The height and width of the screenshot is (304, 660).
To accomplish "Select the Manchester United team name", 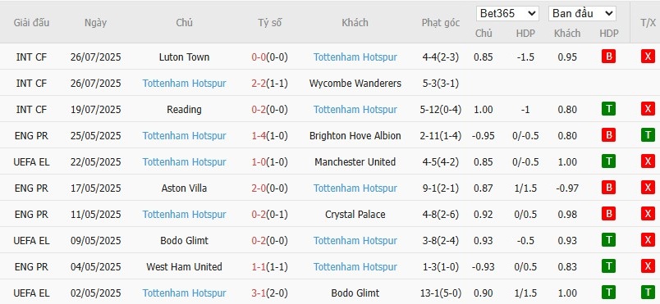I will tap(355, 161).
